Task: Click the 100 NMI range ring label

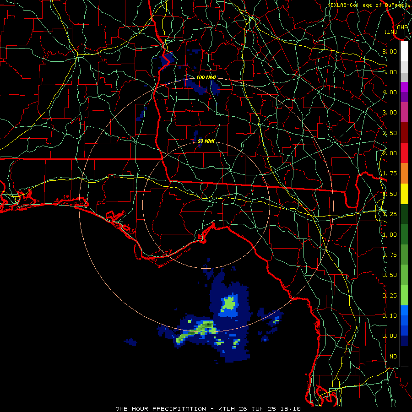Action: [206, 77]
